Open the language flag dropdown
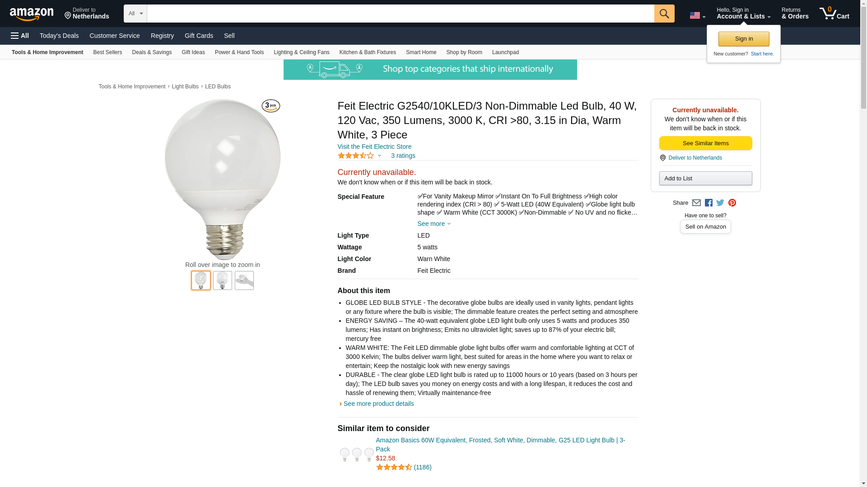867x487 pixels. [x=697, y=15]
